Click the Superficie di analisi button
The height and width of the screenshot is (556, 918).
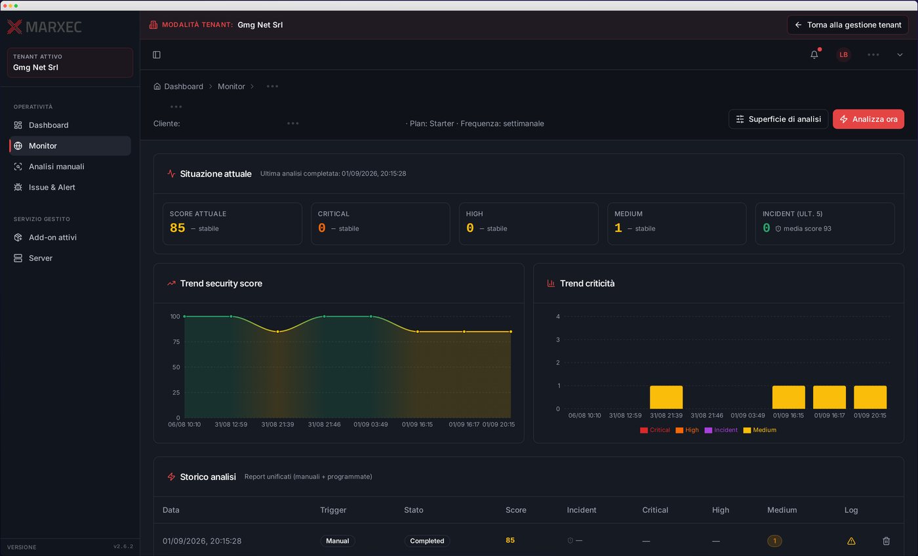click(x=778, y=119)
